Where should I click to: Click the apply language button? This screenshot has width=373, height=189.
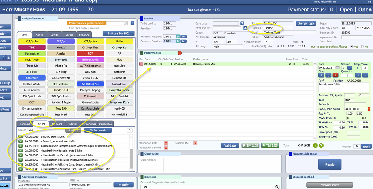(366, 147)
